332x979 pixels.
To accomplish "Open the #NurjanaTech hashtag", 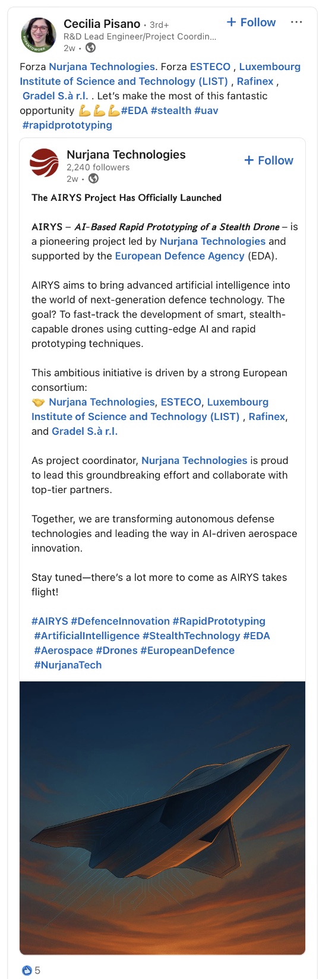I will click(x=68, y=665).
